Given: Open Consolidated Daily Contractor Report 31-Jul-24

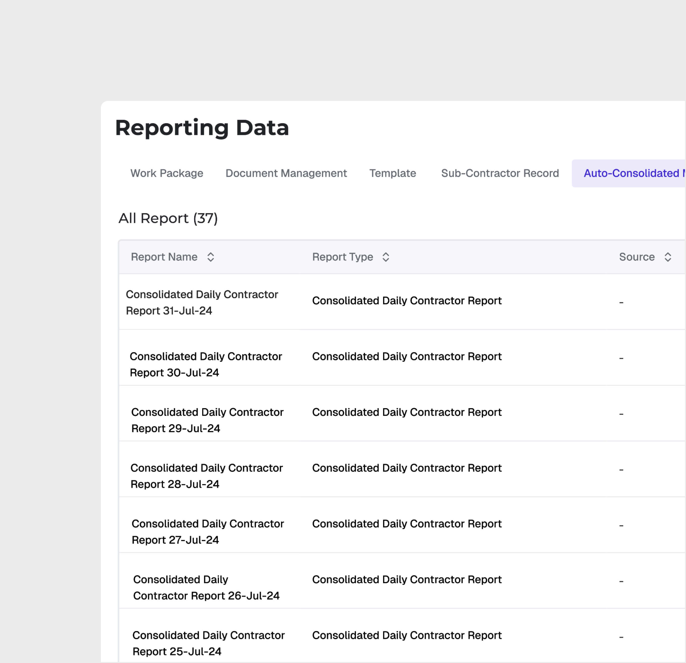Looking at the screenshot, I should [x=202, y=302].
